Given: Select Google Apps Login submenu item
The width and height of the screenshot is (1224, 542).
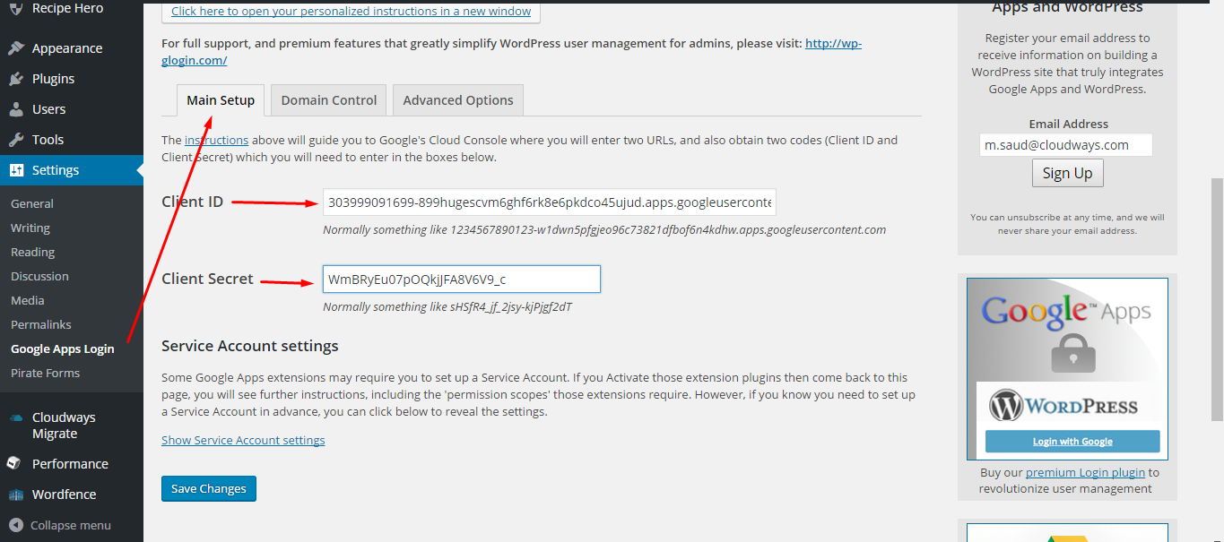Looking at the screenshot, I should [63, 349].
